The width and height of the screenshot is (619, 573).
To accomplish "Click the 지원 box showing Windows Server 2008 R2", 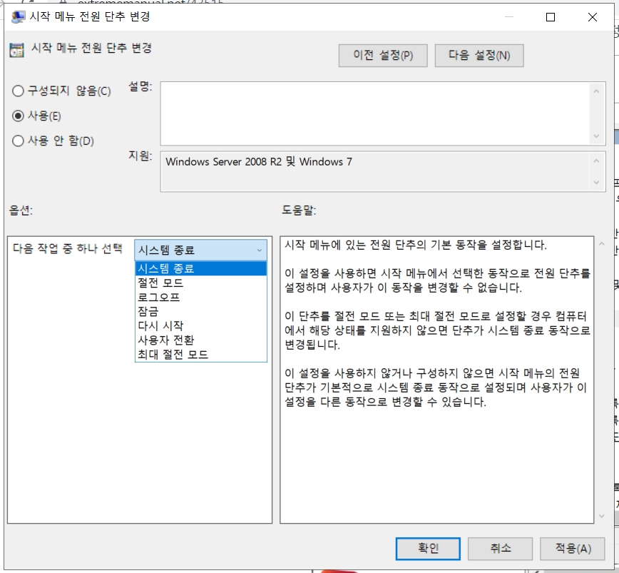I will coord(375,172).
